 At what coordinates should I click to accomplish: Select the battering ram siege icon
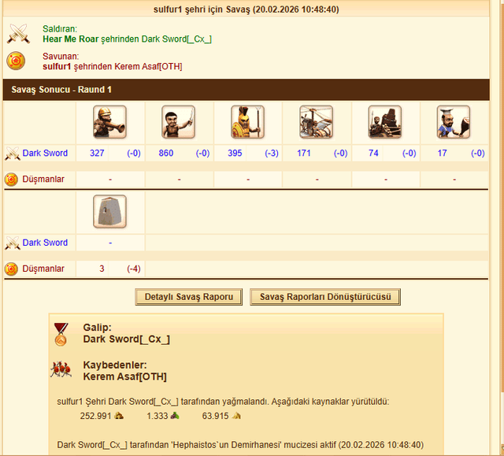click(x=385, y=122)
